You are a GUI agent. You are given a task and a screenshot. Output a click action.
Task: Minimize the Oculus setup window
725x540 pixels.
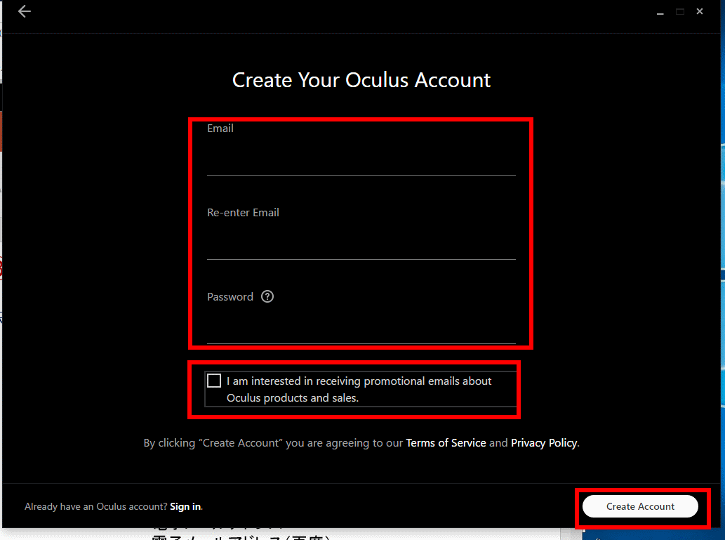click(660, 12)
